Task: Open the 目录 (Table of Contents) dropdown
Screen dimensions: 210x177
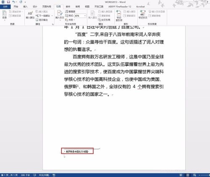Action: pyautogui.click(x=5, y=16)
